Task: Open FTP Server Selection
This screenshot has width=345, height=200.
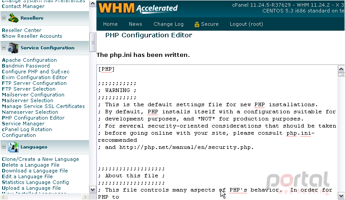Action: [x=28, y=89]
